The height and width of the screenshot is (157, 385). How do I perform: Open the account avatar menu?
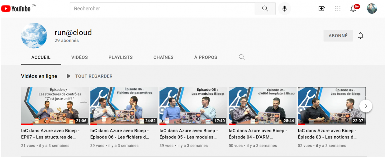(372, 9)
